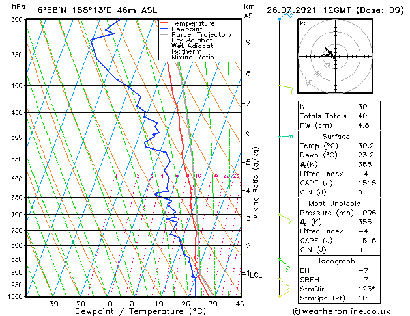
Task: Select the station title '6°58'N 158°13'E 46m ASL'
Action: point(98,10)
